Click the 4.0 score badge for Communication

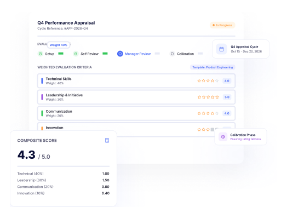pyautogui.click(x=227, y=113)
